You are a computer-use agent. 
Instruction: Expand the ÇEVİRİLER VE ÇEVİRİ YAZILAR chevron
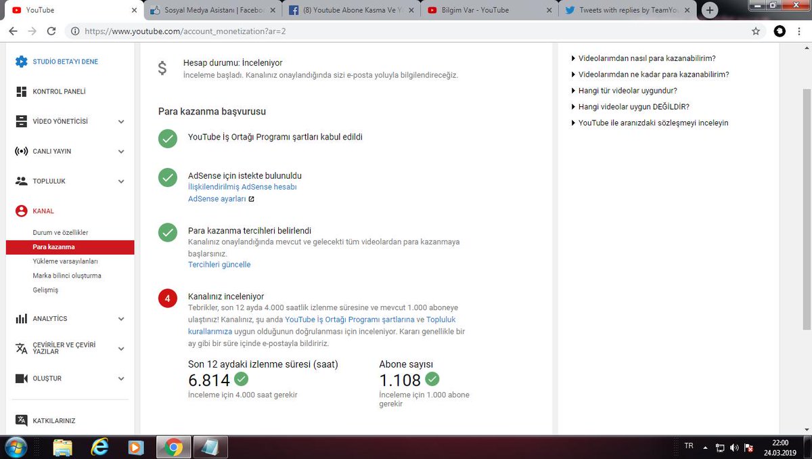pyautogui.click(x=121, y=349)
